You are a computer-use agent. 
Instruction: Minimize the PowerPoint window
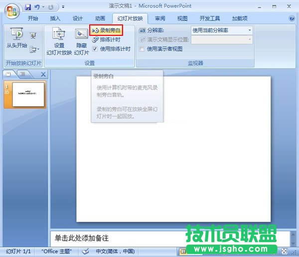coord(259,7)
